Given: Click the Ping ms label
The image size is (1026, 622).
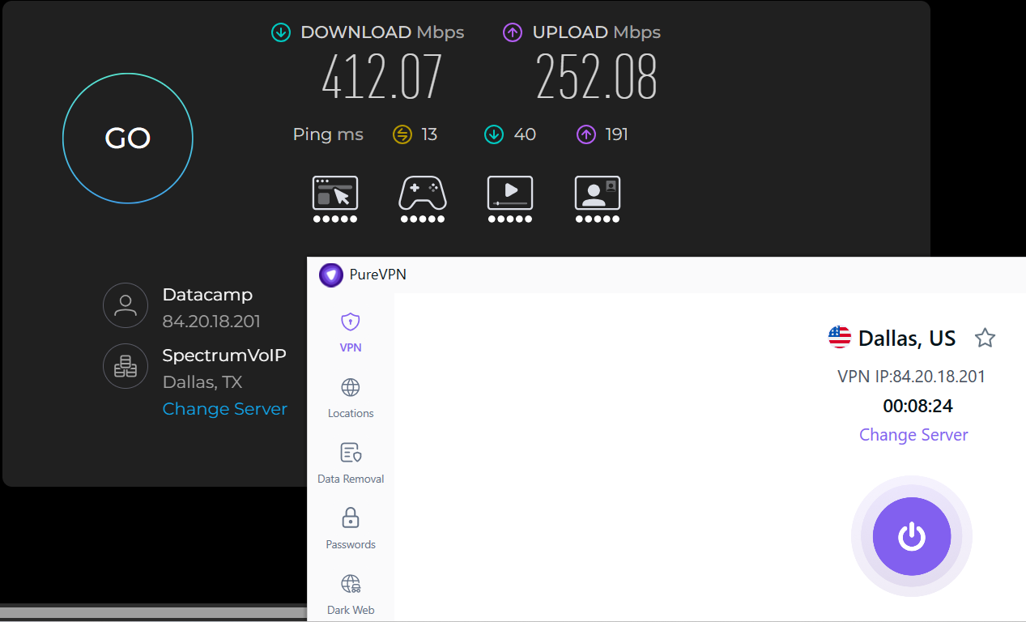Looking at the screenshot, I should [x=328, y=134].
